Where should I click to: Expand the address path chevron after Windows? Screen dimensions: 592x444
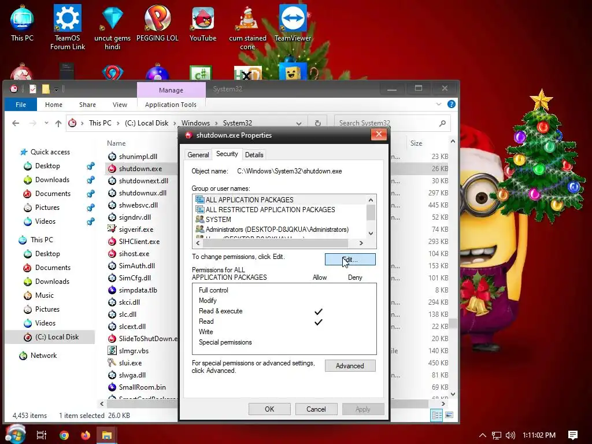[x=216, y=123]
